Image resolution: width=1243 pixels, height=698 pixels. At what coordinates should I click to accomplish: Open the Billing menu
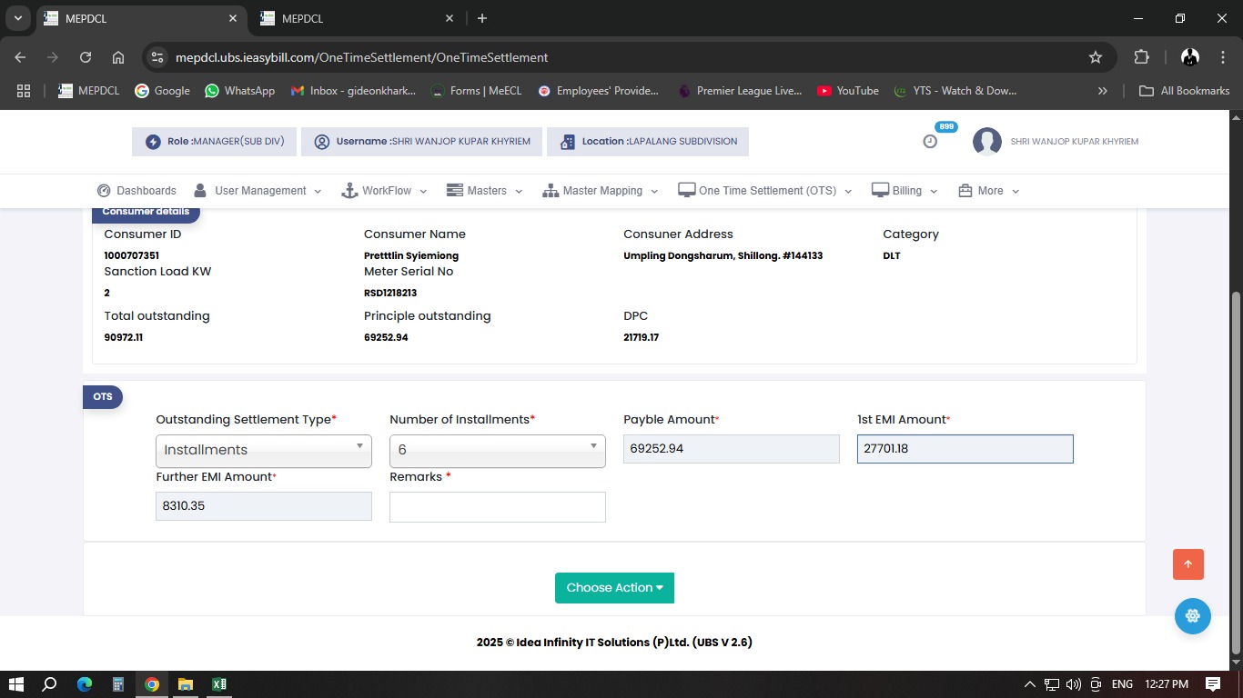pos(905,191)
